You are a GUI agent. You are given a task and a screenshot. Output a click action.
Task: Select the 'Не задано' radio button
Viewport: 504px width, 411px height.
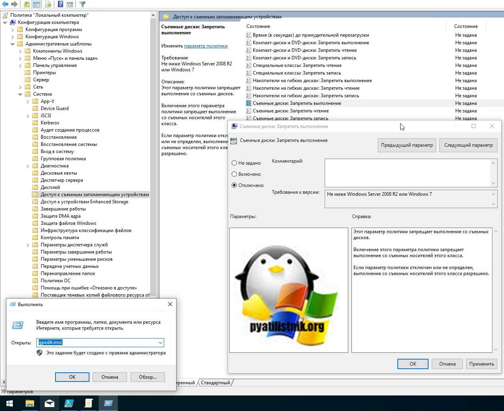(x=234, y=163)
